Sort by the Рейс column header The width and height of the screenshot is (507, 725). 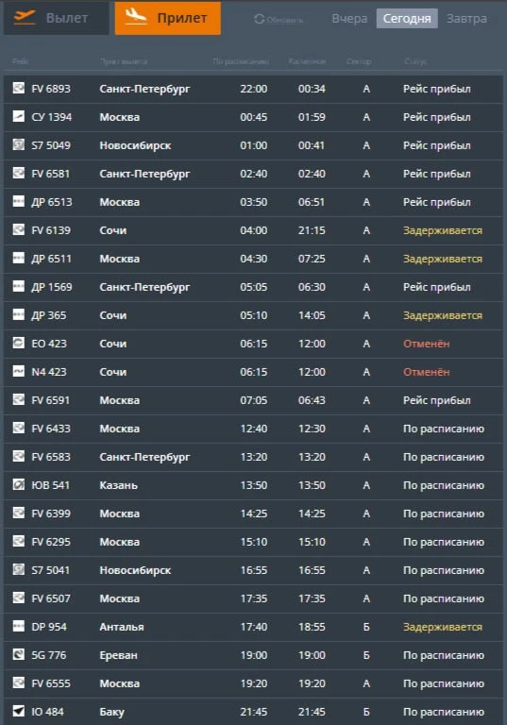pyautogui.click(x=20, y=61)
